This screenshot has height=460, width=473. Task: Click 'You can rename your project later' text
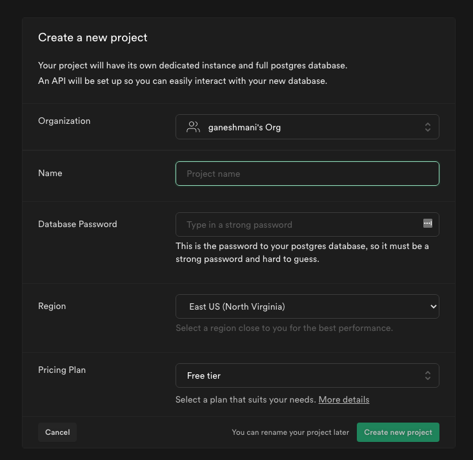290,432
